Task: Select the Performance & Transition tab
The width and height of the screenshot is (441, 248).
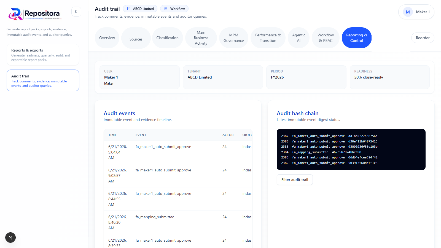Action: click(268, 38)
